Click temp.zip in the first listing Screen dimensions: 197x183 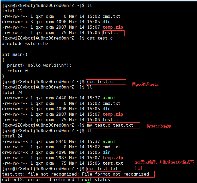pyautogui.click(x=113, y=27)
